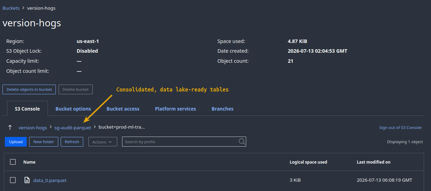Click the date created value 2026-07-13 02:04:53 GMT

tap(318, 51)
